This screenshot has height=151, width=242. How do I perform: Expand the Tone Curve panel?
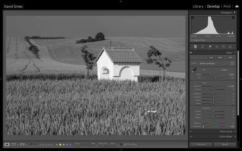(226, 132)
